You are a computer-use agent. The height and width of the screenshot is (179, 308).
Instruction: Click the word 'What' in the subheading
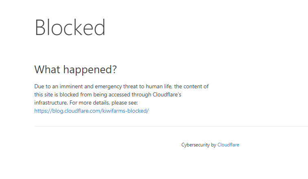47,70
